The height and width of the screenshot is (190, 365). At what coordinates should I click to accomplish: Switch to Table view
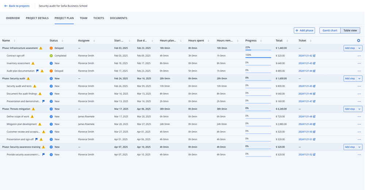click(350, 30)
